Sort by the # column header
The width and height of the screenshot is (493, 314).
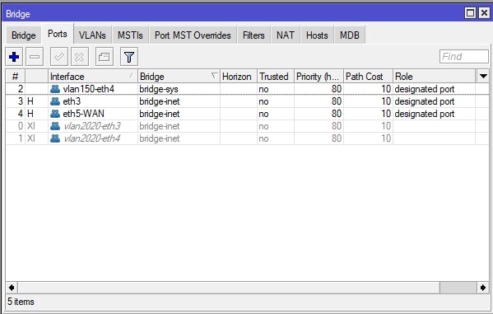(15, 76)
